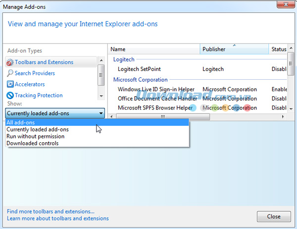Sort add-ons by Publisher column header
The width and height of the screenshot is (297, 229).
pyautogui.click(x=214, y=49)
